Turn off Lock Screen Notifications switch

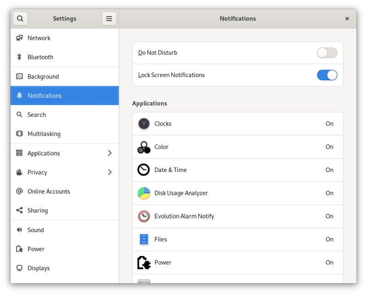pos(327,75)
